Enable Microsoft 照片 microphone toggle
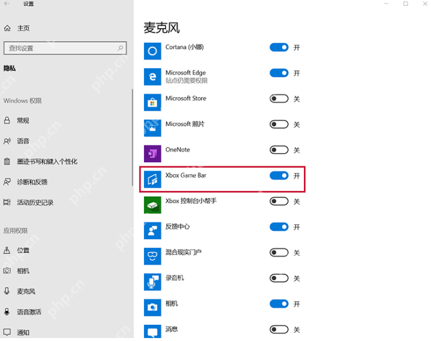Image resolution: width=431 pixels, height=341 pixels. (x=279, y=124)
